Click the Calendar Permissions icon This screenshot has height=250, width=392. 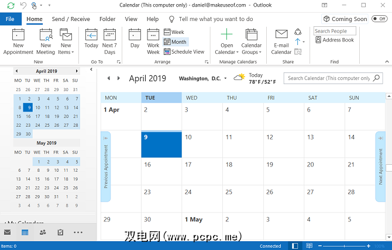[x=298, y=51]
